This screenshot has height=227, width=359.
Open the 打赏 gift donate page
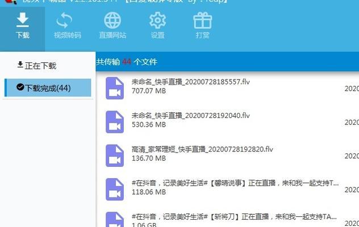click(203, 26)
